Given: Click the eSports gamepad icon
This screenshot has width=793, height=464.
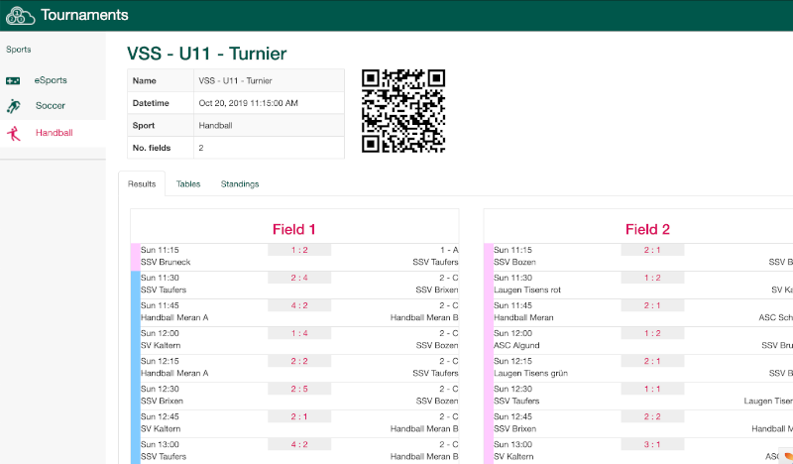Looking at the screenshot, I should pyautogui.click(x=14, y=79).
